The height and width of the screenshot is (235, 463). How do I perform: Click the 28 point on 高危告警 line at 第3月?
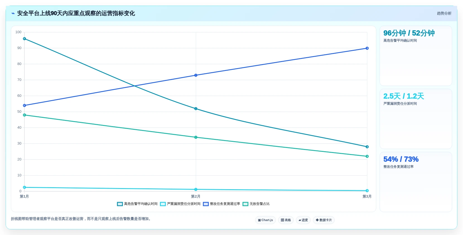367,147
